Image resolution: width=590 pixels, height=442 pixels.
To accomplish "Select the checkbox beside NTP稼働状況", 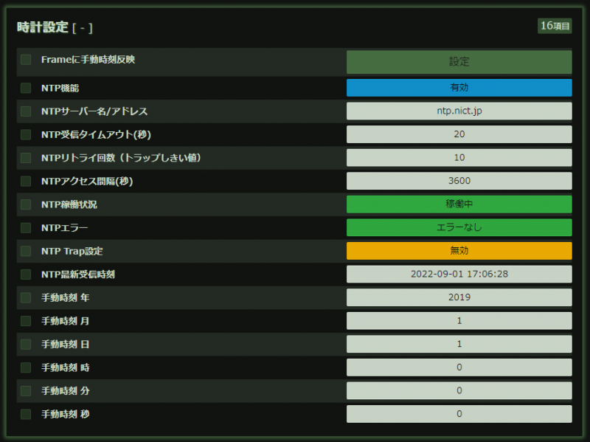I will point(24,204).
